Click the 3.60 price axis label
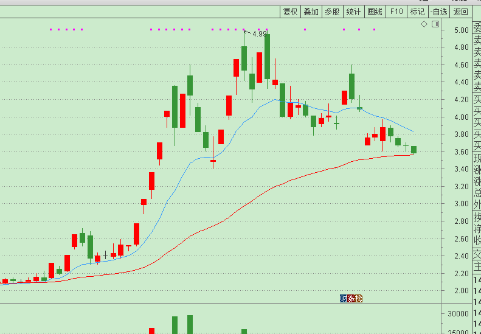The width and height of the screenshot is (481, 334). click(x=462, y=151)
